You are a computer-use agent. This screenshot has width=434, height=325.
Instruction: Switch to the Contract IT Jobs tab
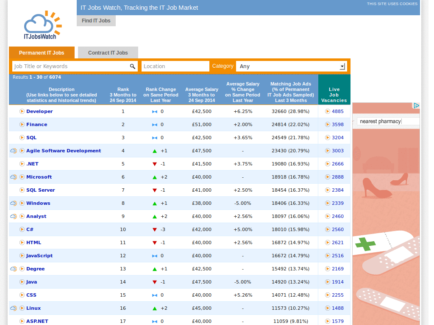coord(108,52)
